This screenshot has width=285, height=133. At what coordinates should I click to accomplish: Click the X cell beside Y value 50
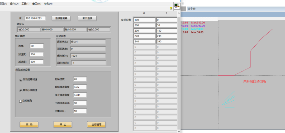click(145, 25)
